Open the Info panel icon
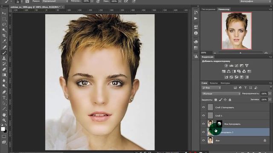This screenshot has width=273, height=153. coord(196,33)
